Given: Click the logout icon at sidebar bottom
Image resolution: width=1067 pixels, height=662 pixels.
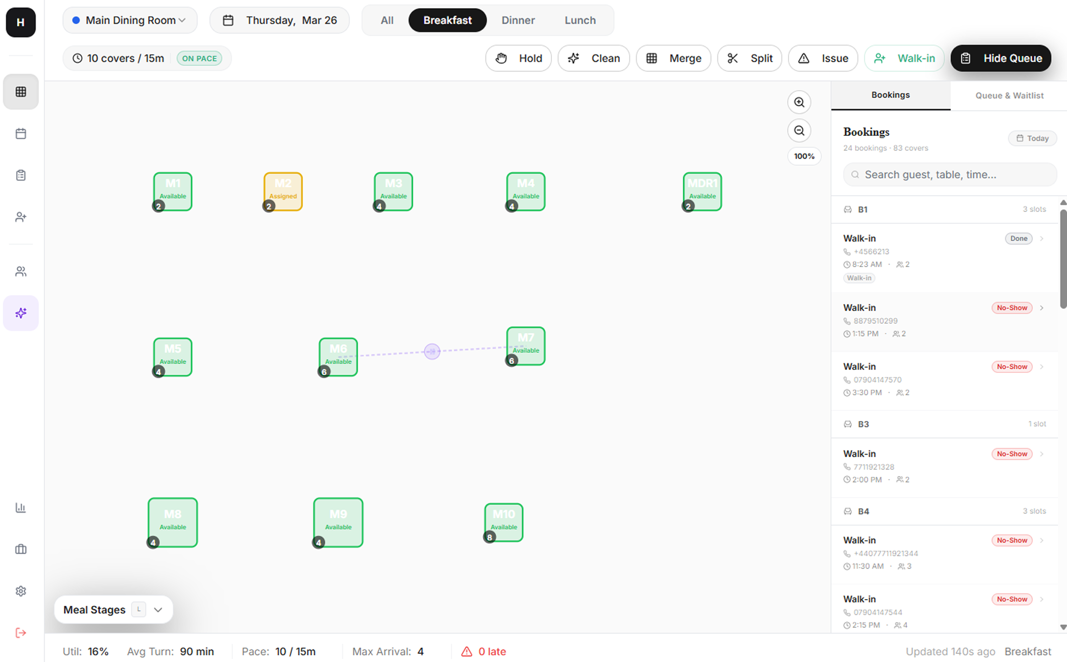Looking at the screenshot, I should pyautogui.click(x=20, y=632).
